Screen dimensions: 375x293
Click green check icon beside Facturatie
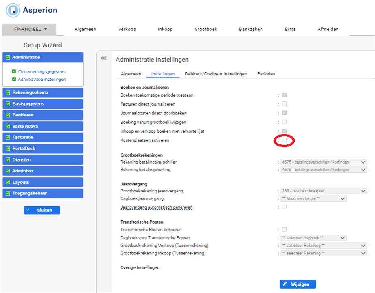coord(8,137)
